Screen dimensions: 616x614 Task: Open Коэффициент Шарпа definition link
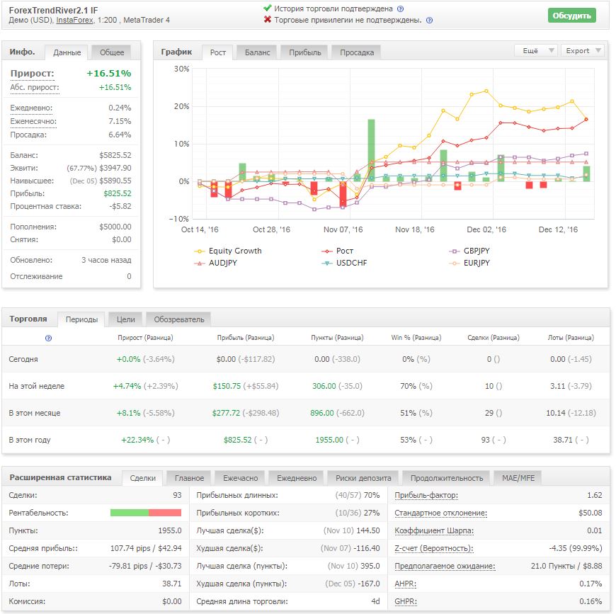[434, 530]
